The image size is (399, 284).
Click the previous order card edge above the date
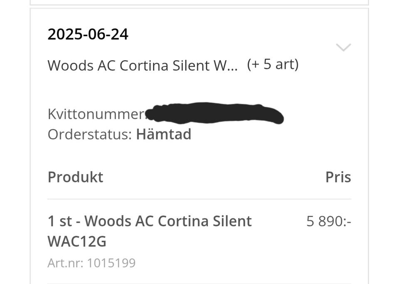[x=199, y=3]
